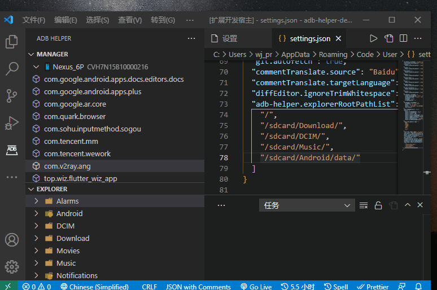Open the 文件(F) menu
437x290 pixels.
[34, 20]
